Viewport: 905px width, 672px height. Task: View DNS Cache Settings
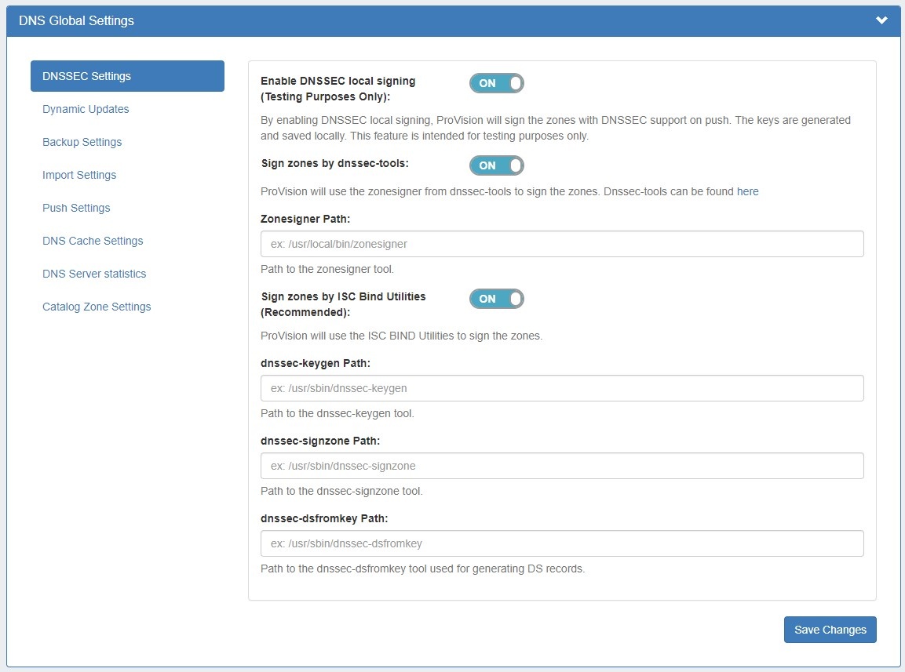click(x=93, y=241)
